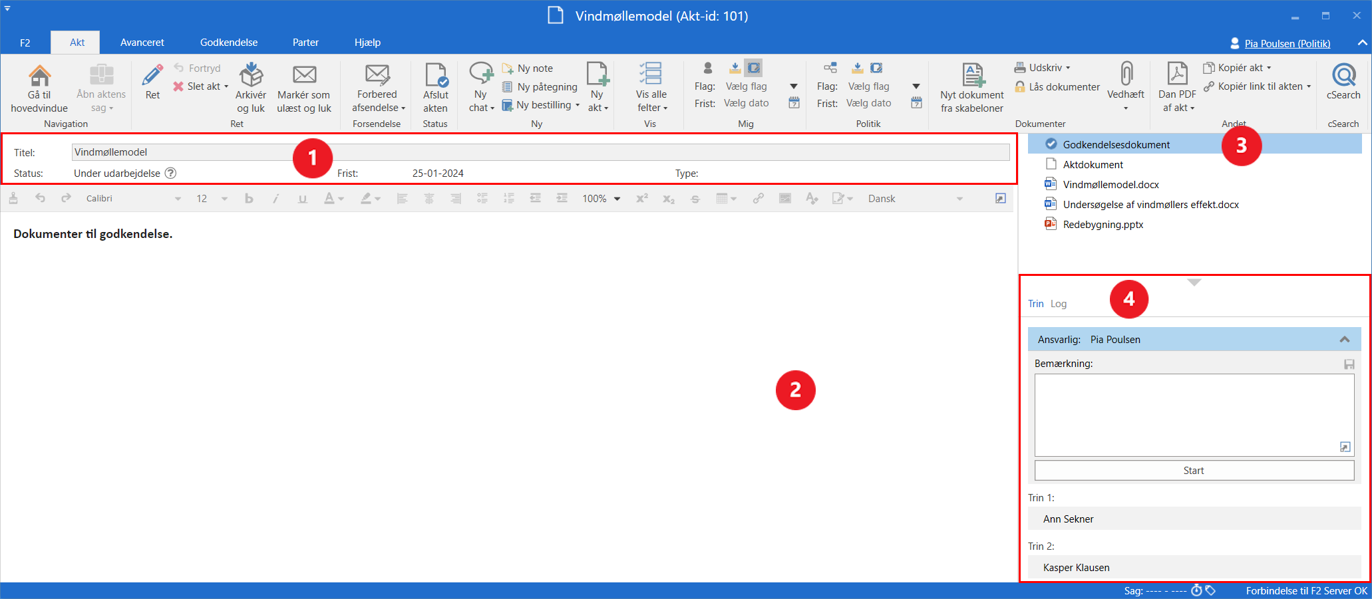Click Forbered afsendelse envelope icon

[377, 76]
